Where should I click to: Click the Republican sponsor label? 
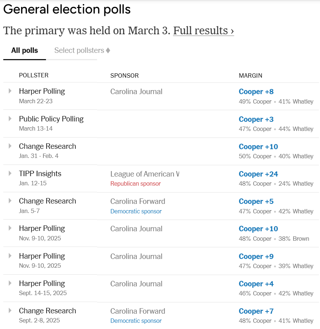pyautogui.click(x=135, y=183)
